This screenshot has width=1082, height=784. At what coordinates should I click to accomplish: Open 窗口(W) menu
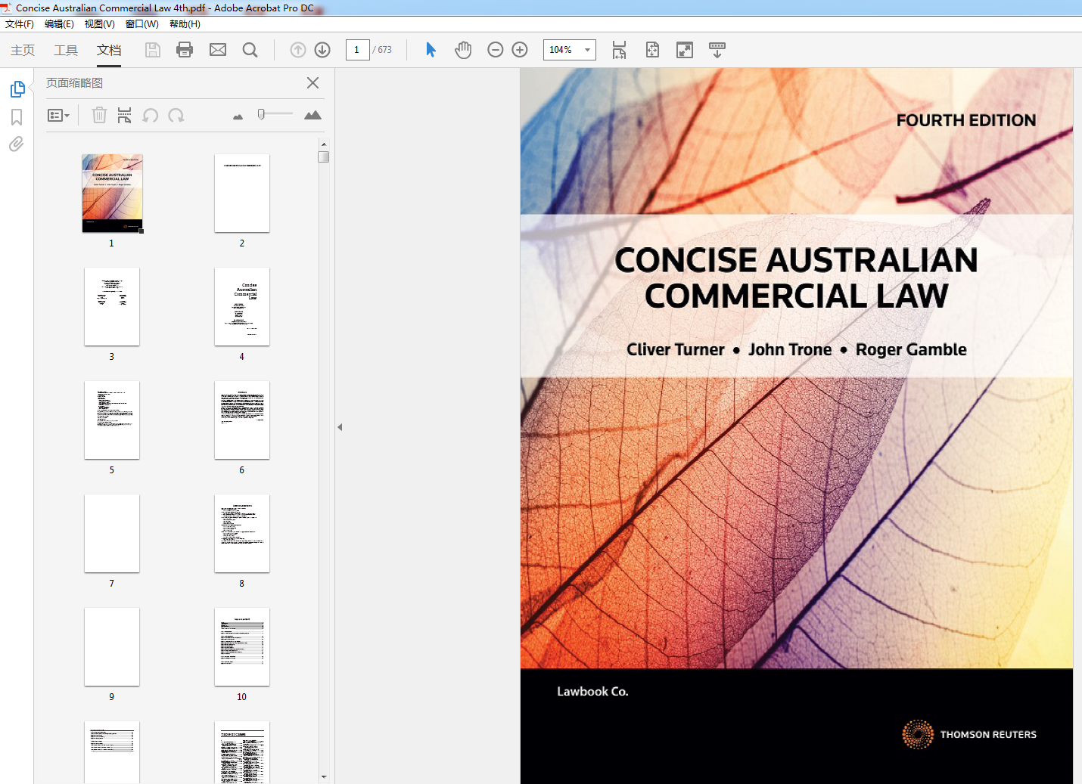(141, 24)
